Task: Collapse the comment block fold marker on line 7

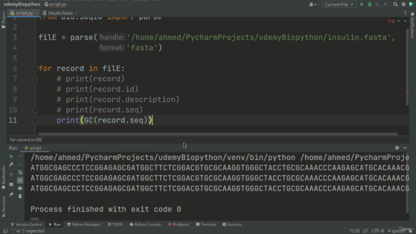Action: 35,79
